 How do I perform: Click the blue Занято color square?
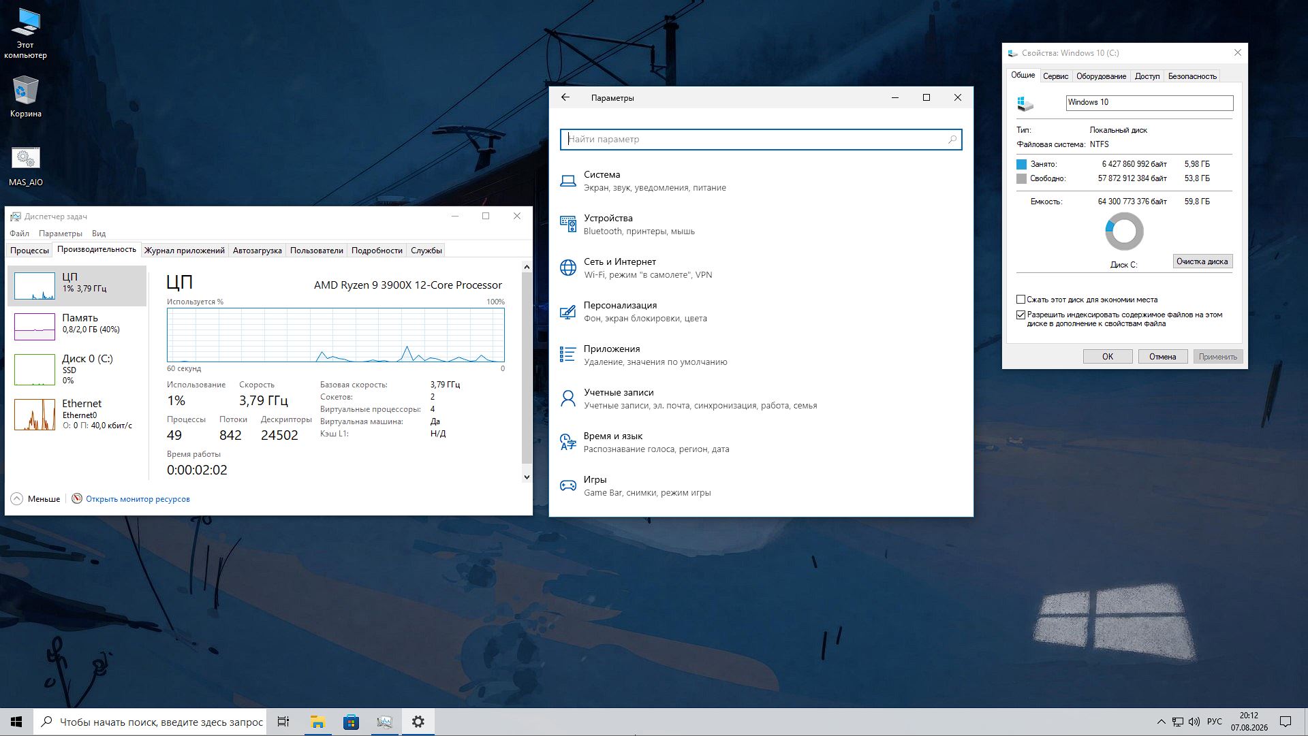[1021, 164]
